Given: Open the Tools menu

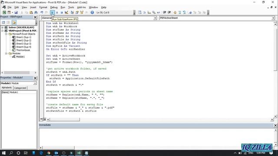Looking at the screenshot, I should (x=71, y=7).
